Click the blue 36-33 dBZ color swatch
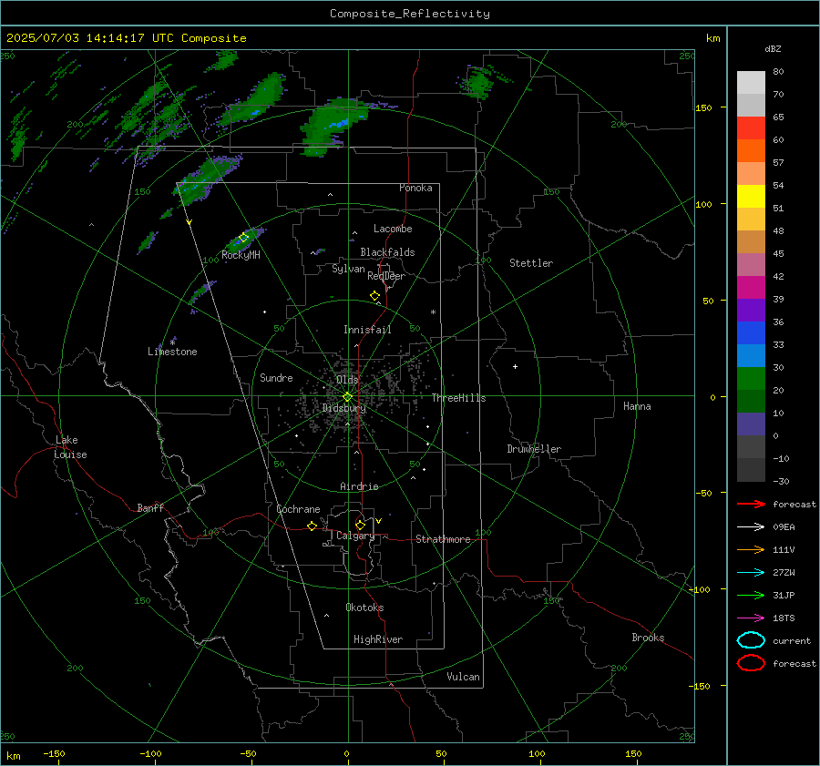This screenshot has width=820, height=766. 751,333
